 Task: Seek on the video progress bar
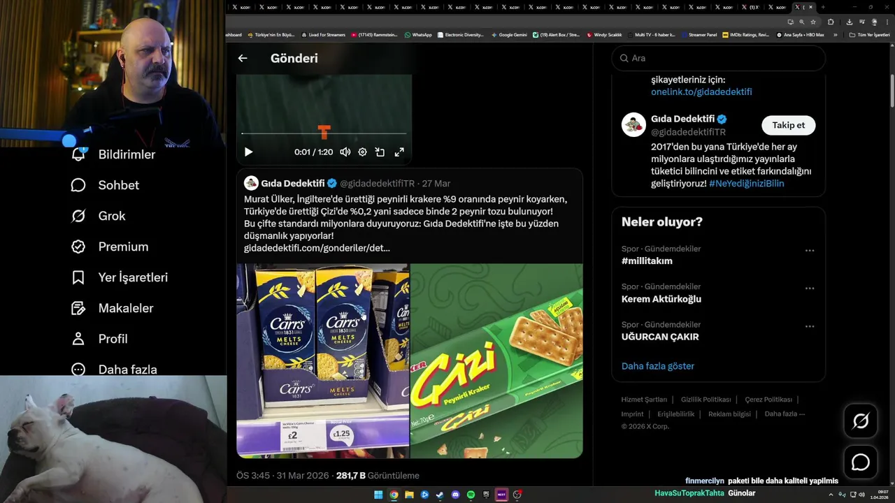pos(324,133)
